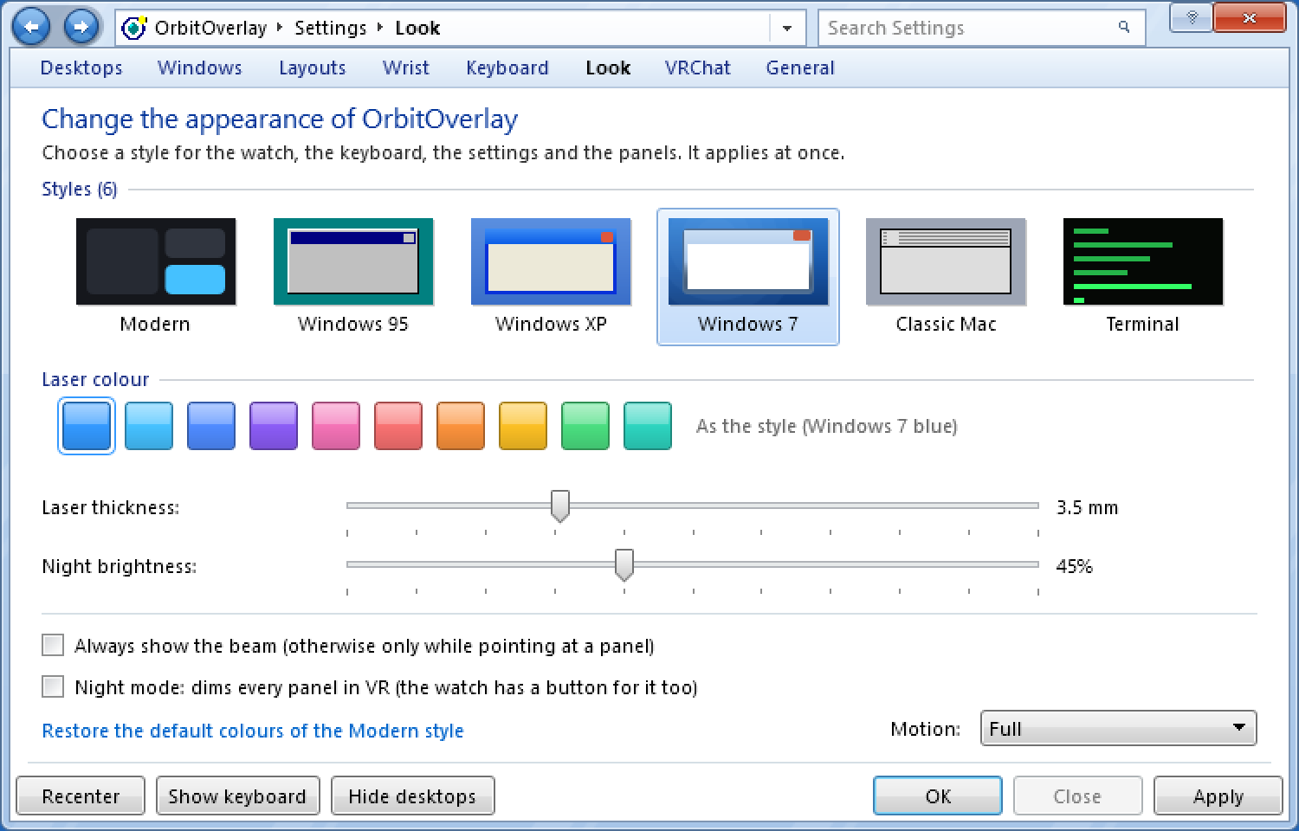1299x831 pixels.
Task: Pick the selected Windows 7 blue laser swatch
Action: coord(87,426)
